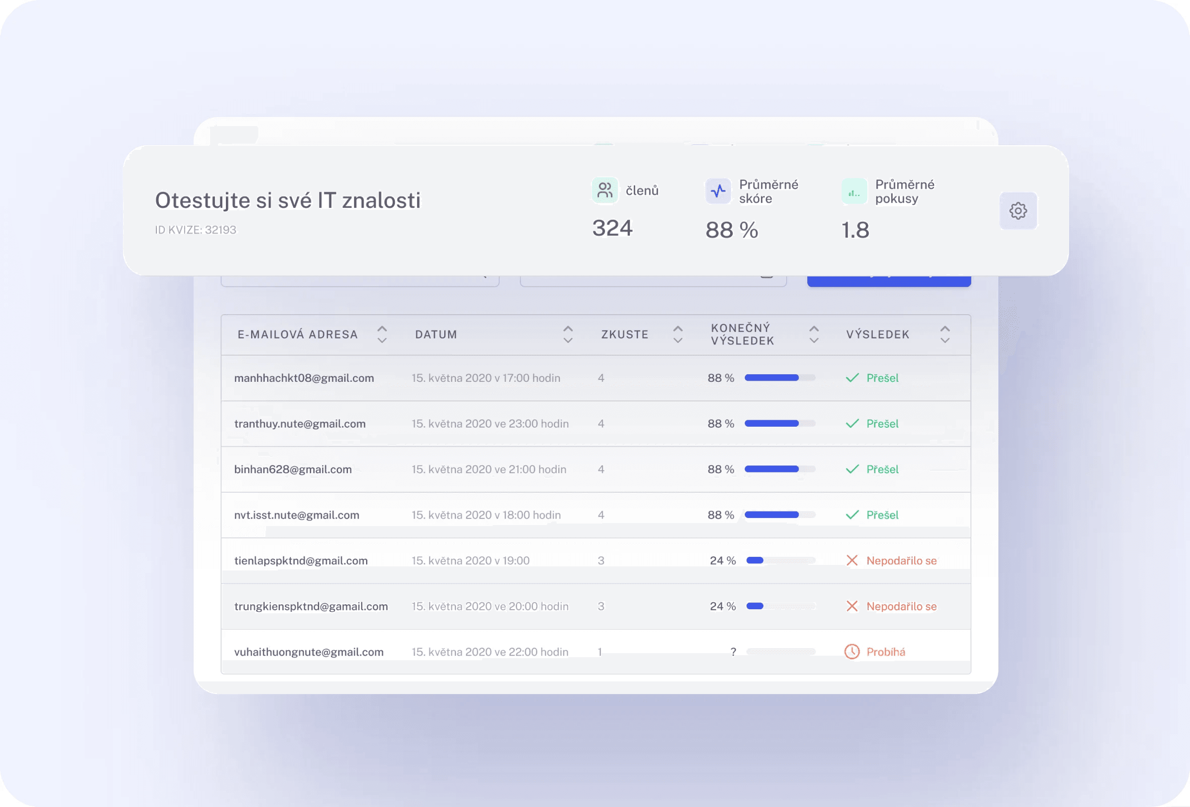The height and width of the screenshot is (807, 1190).
Task: Click the E-MAILOVÁ ADRESA column header
Action: 297,334
